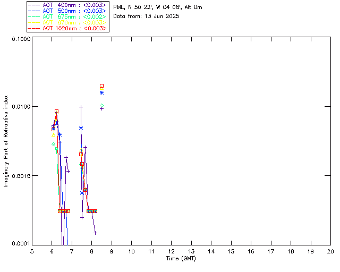Click the 'Data from: 13 Jun 2025' text
The image size is (340, 272).
146,16
